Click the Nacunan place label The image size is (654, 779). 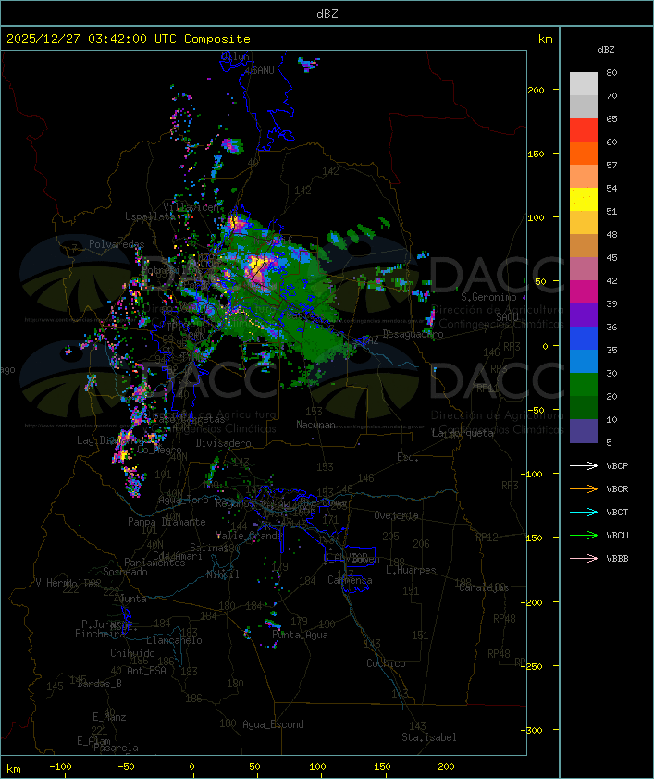tap(315, 425)
